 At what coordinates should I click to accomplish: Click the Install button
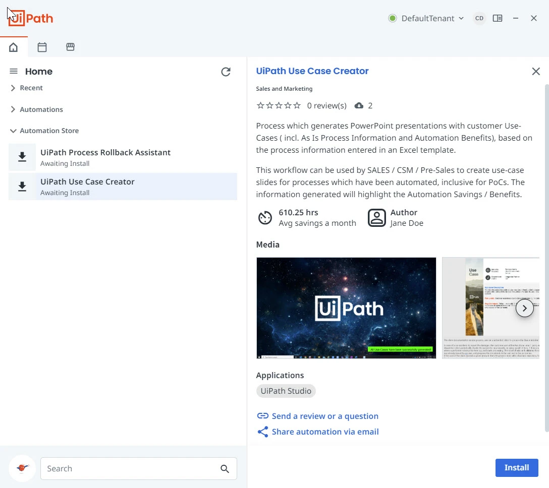[x=516, y=468]
